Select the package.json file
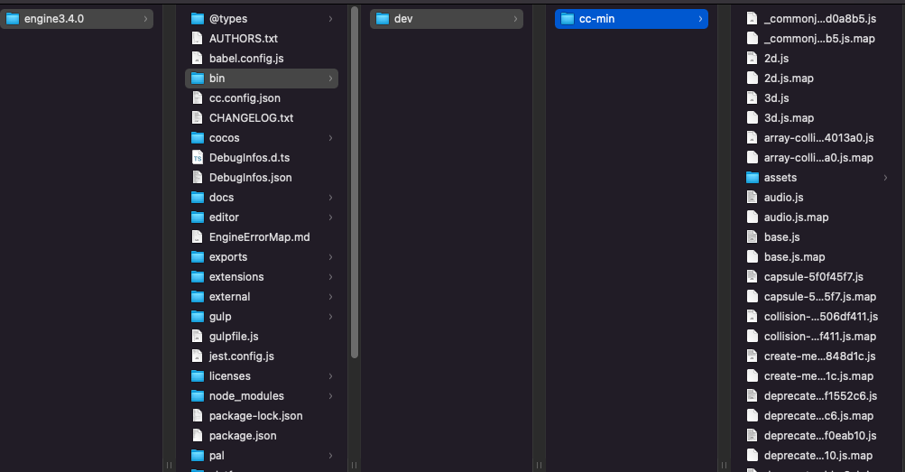Viewport: 905px width, 472px height. [x=243, y=435]
